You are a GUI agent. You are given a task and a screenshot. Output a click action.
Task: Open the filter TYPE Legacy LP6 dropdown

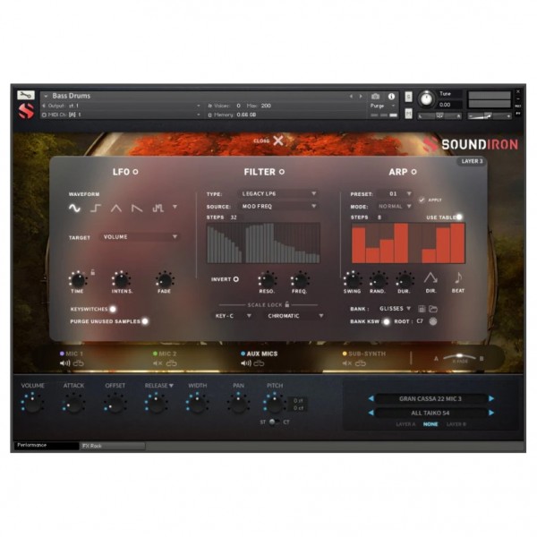tap(278, 193)
